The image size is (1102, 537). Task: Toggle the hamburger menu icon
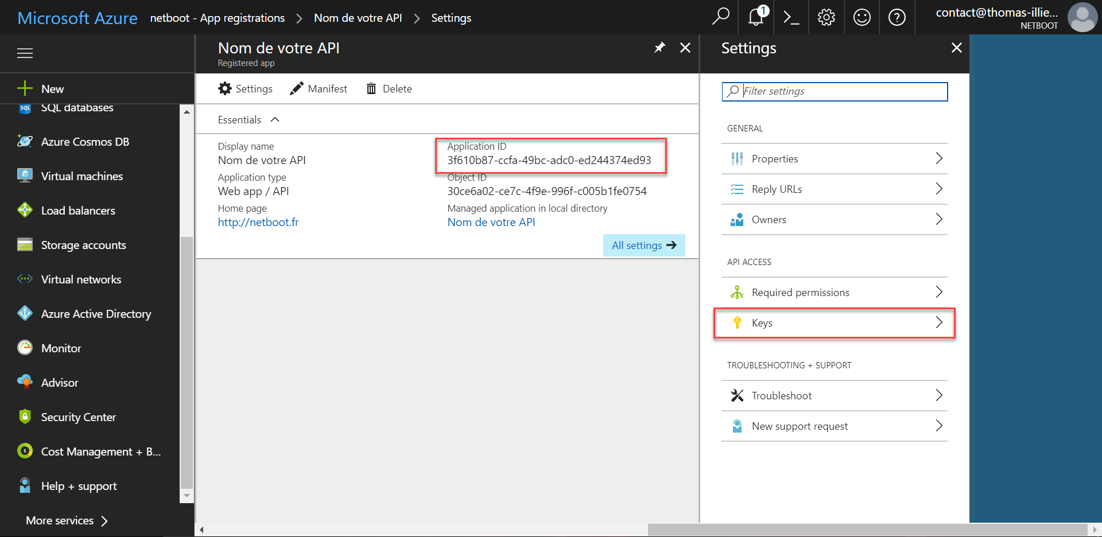[25, 53]
